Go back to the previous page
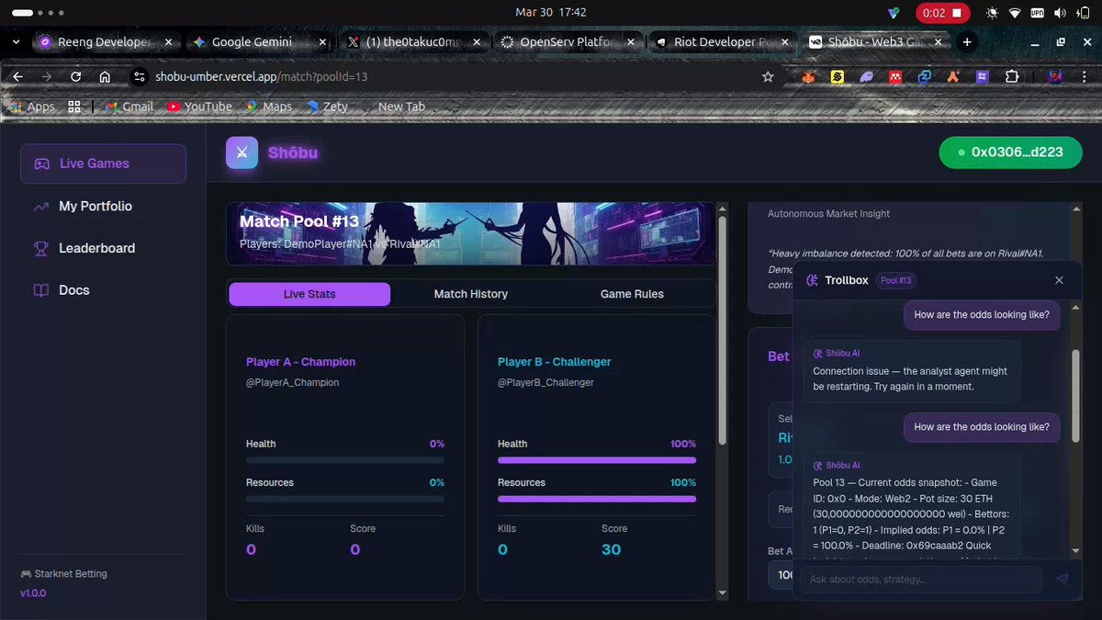Viewport: 1102px width, 620px height. tap(17, 77)
